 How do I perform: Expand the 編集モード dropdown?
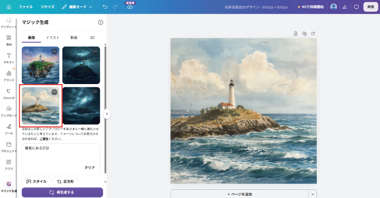point(77,7)
